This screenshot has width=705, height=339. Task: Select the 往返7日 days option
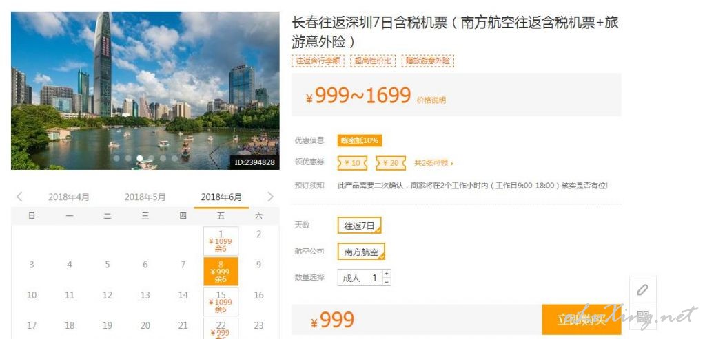tap(359, 226)
